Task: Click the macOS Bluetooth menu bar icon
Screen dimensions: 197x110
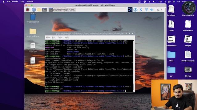Action: (150, 2)
